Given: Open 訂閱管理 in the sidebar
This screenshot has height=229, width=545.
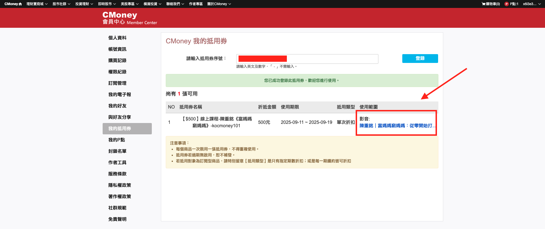Looking at the screenshot, I should click(117, 83).
